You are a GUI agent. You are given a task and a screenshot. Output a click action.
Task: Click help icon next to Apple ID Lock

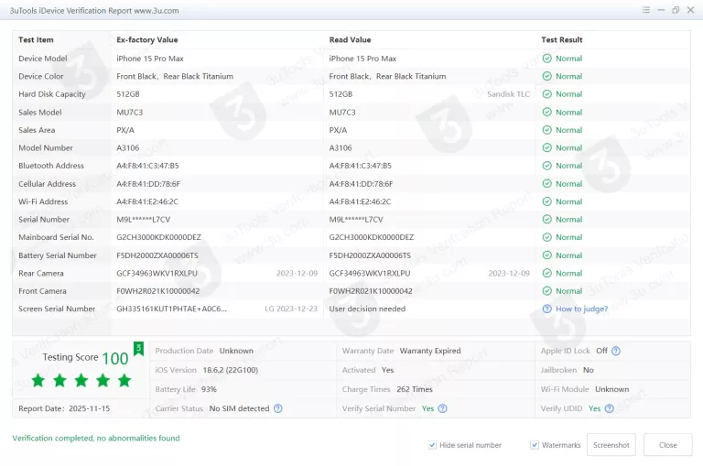[x=616, y=351]
